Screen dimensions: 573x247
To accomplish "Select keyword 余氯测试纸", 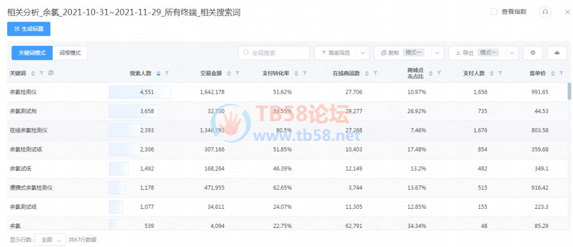I will [23, 207].
